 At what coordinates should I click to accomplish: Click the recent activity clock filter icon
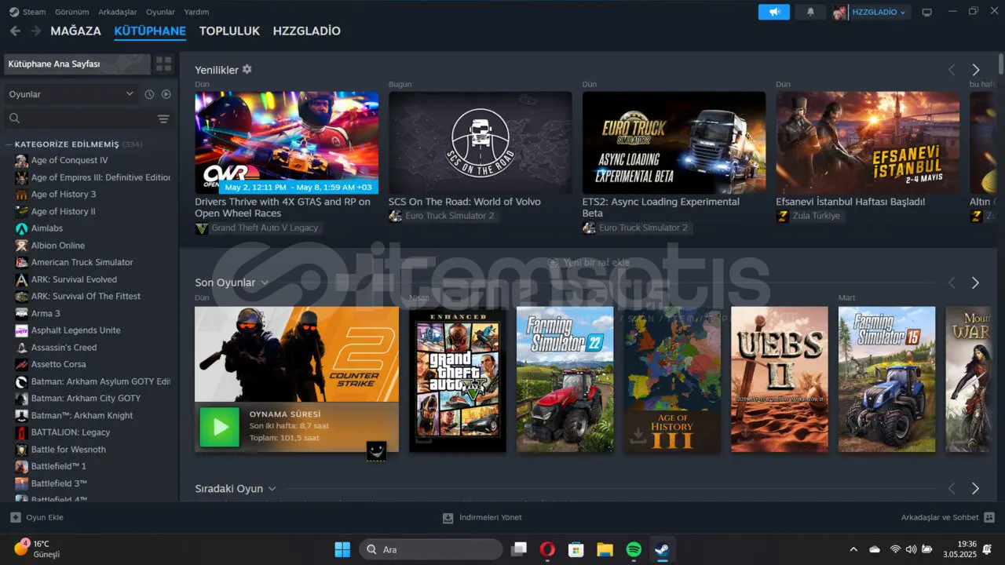(x=149, y=94)
